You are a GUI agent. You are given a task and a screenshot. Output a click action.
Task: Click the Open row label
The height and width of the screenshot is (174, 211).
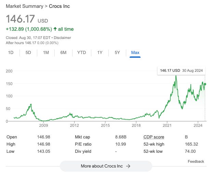tap(12, 137)
